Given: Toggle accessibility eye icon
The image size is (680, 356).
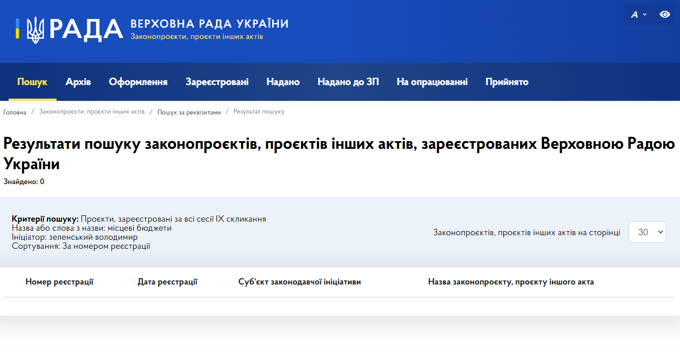Looking at the screenshot, I should (x=665, y=14).
